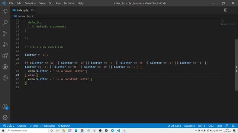Click the comment '// A E I O U, a,e,i,o,u'
Screen dimensions: 238x133
(x=44, y=47)
